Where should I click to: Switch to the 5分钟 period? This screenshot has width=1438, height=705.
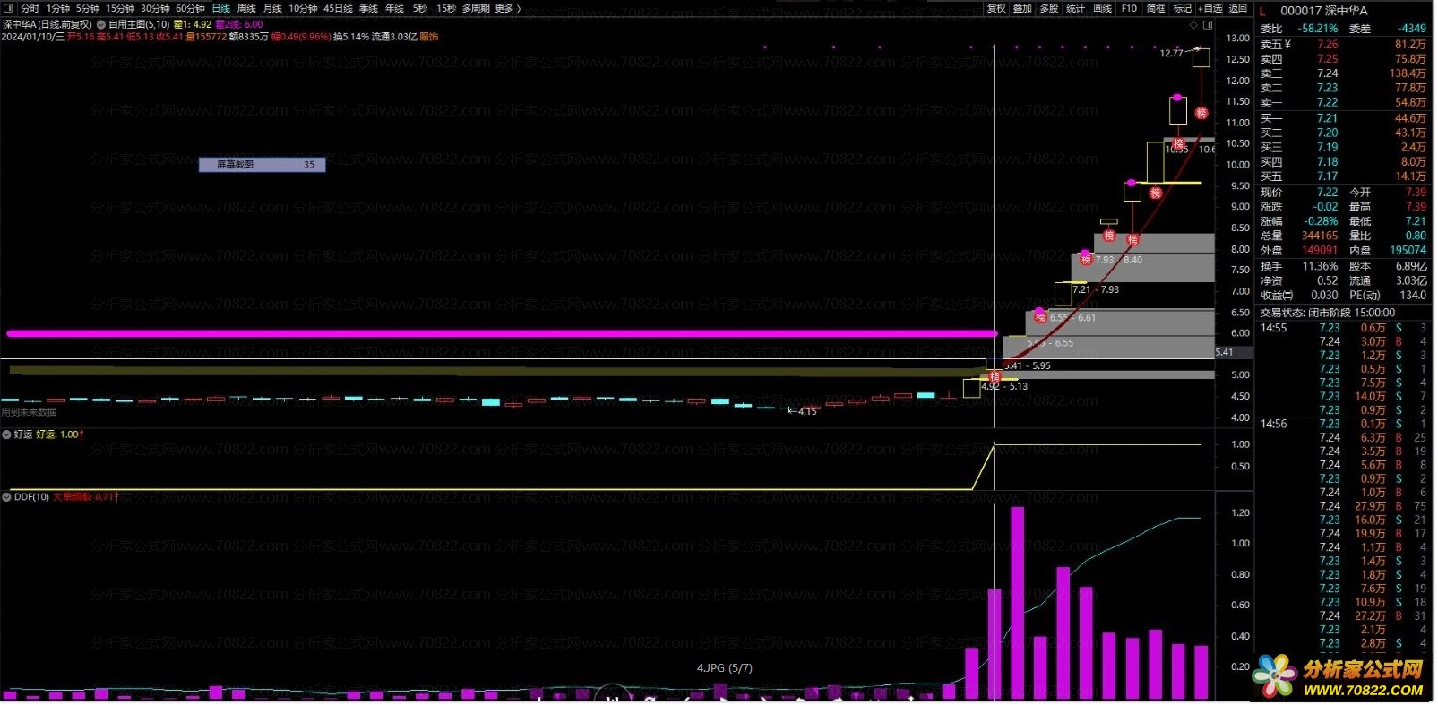(88, 8)
